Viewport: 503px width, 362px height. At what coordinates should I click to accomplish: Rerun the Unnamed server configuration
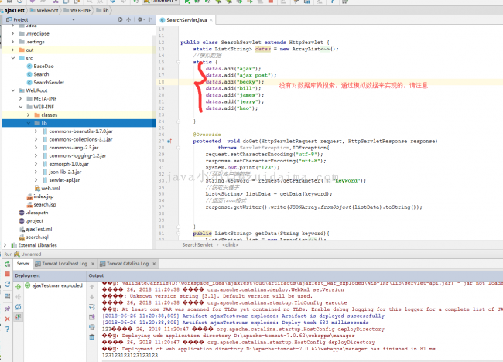point(8,265)
